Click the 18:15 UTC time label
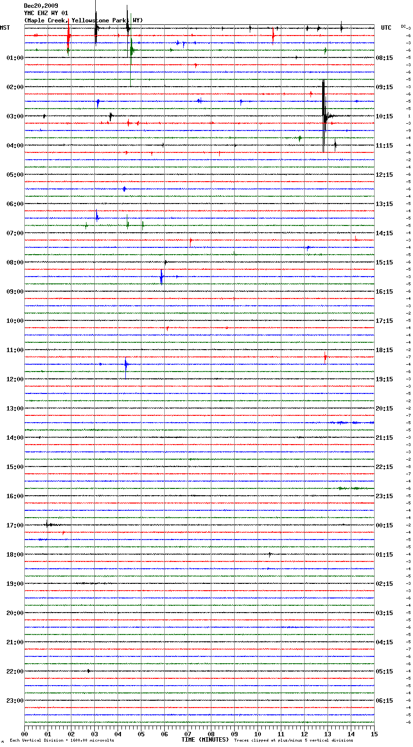Viewport: 413px width, 747px height. tap(384, 350)
